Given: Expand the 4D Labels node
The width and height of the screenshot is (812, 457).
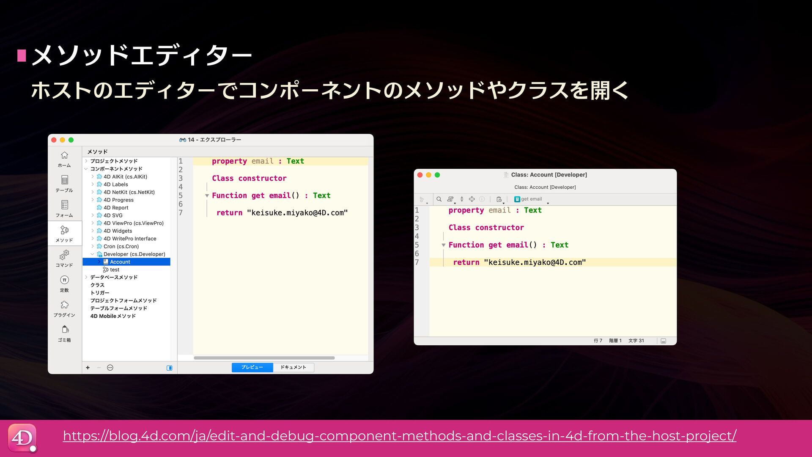Looking at the screenshot, I should pos(93,184).
